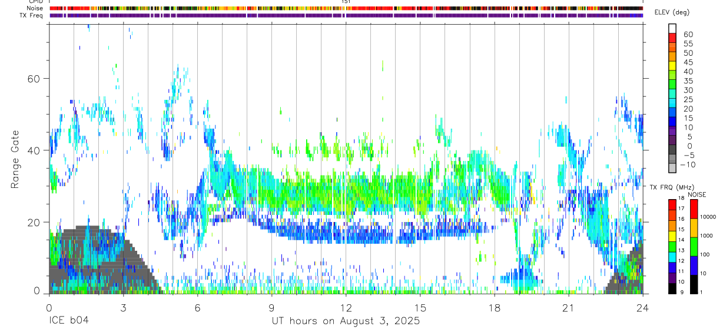The image size is (723, 333).
Task: Click the red swatch in NOISE color bar
Action: pos(694,208)
